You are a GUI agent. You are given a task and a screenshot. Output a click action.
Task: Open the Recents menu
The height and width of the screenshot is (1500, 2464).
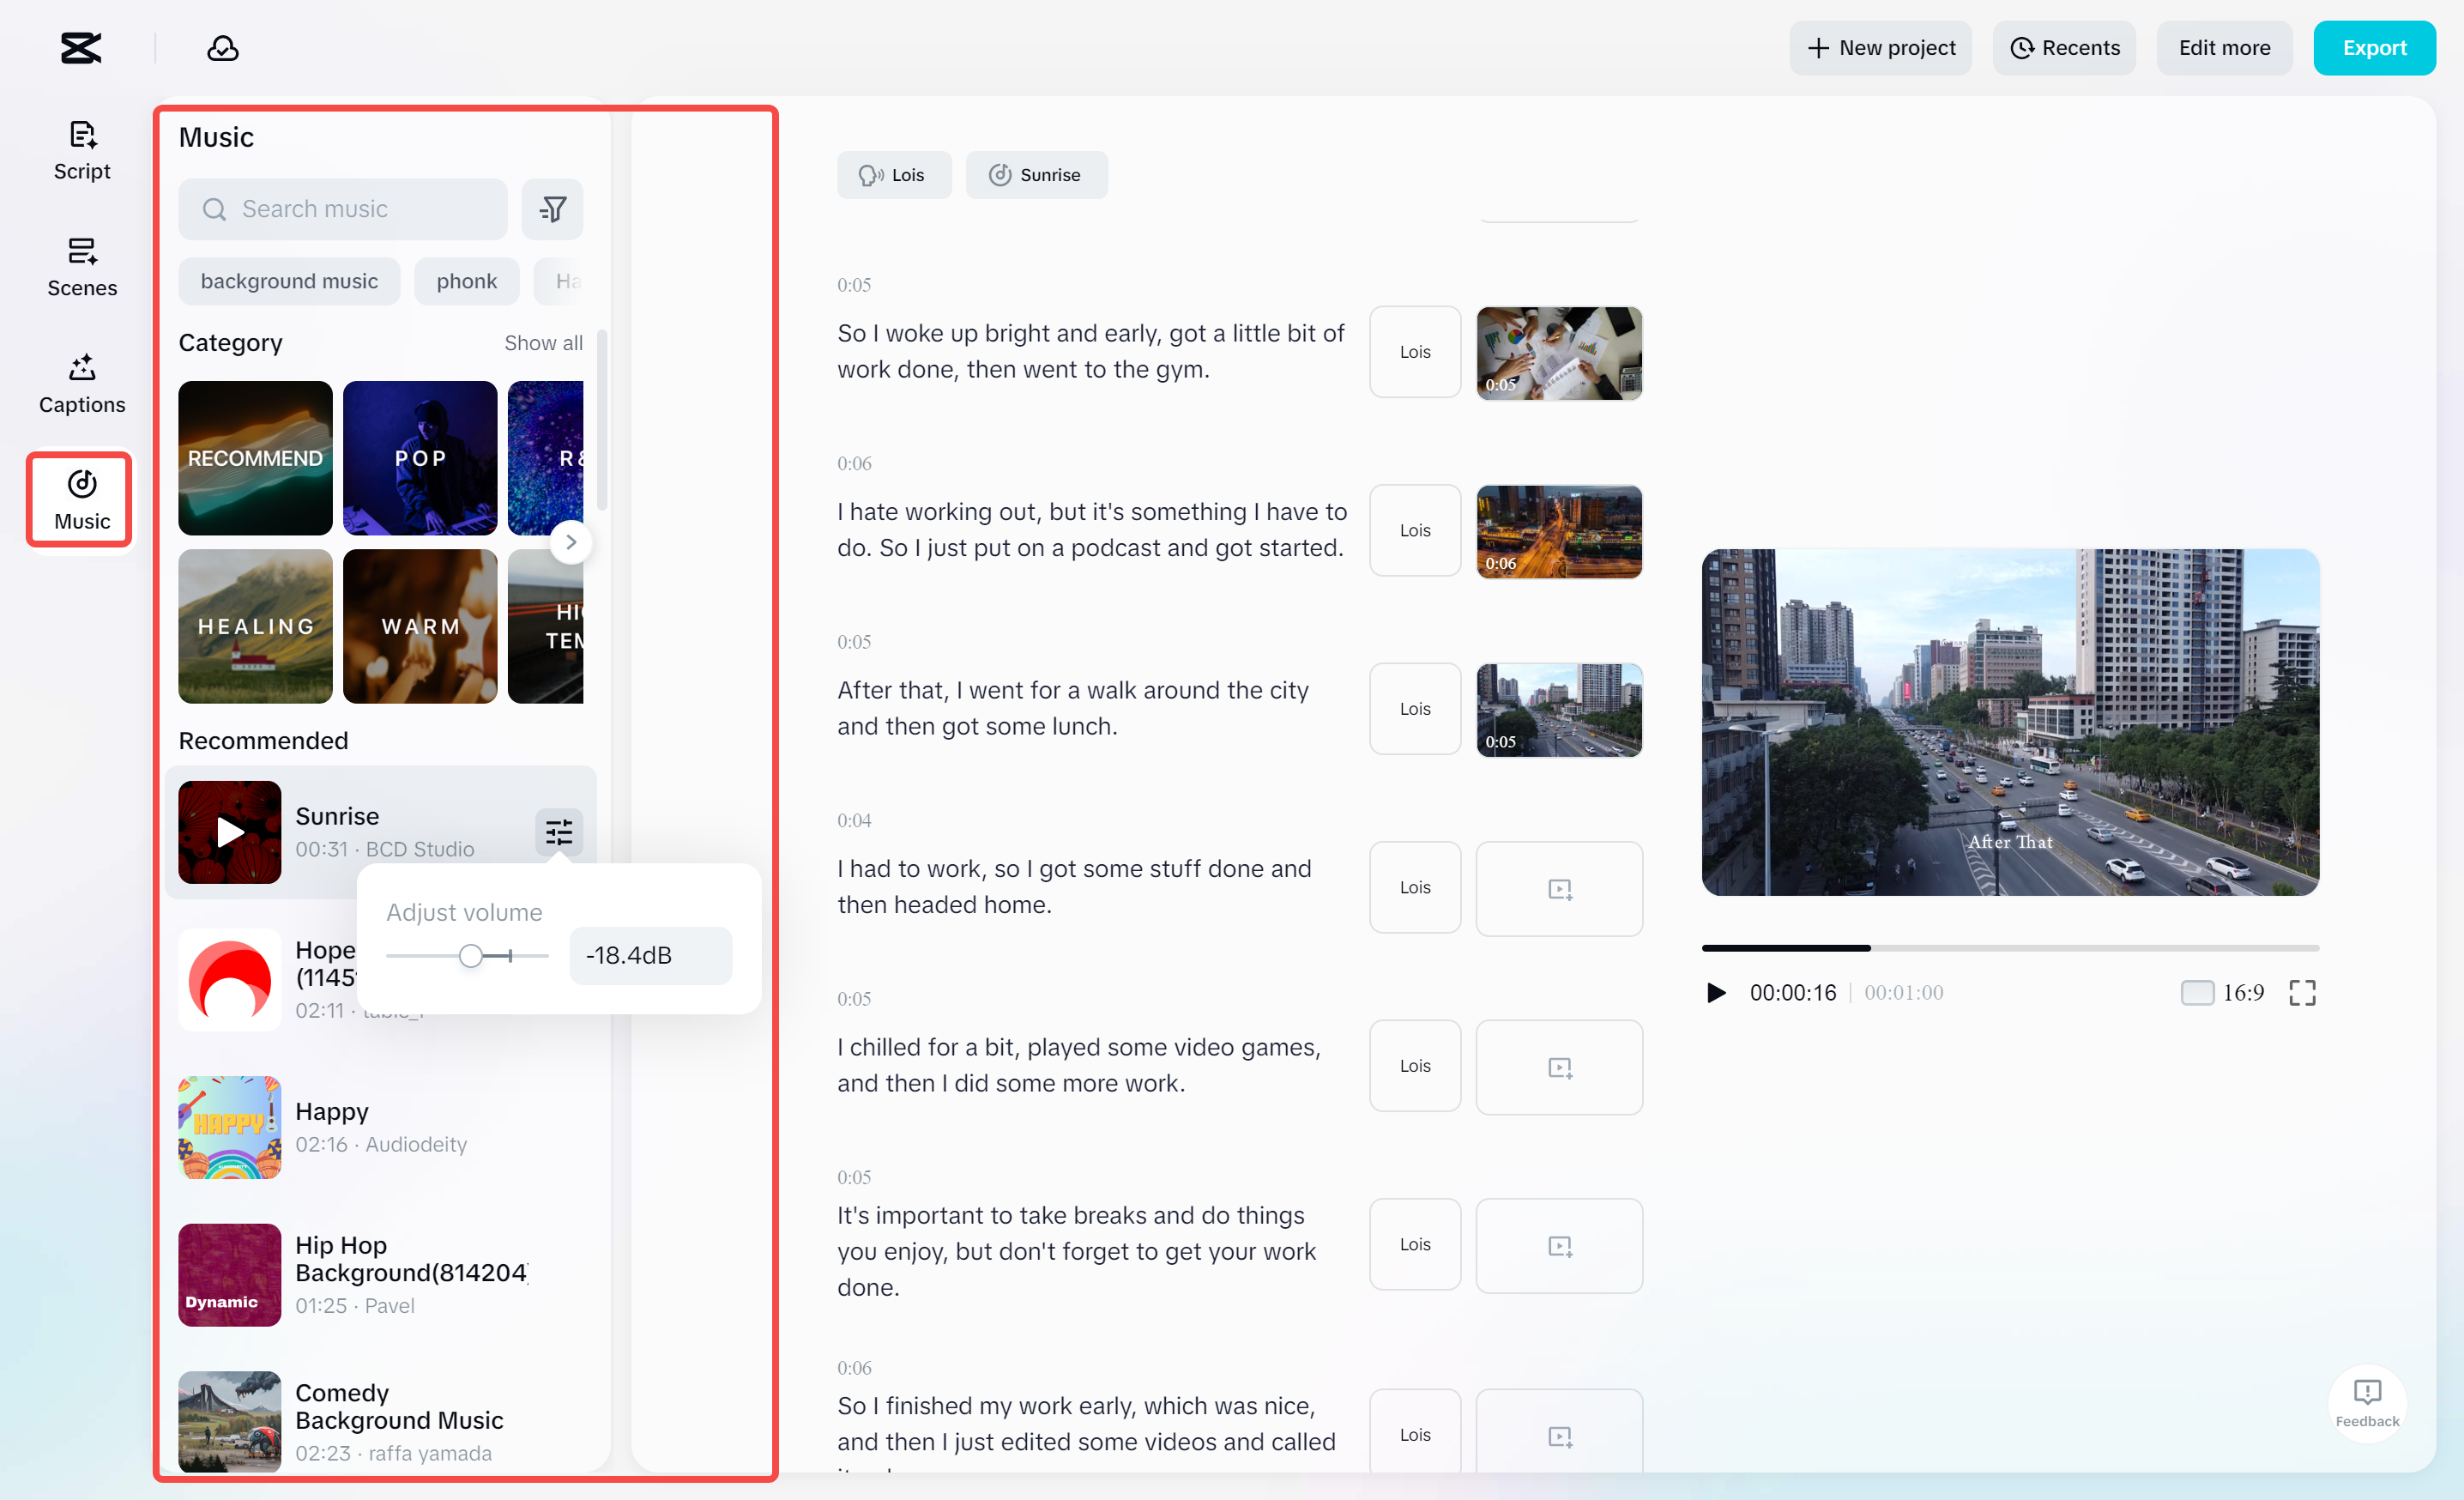click(2064, 47)
